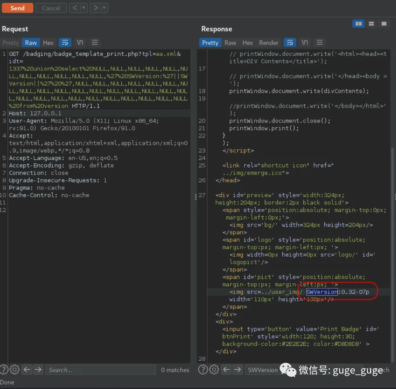Go to previous match in Response search
This screenshot has width=396, height=389.
coord(226,370)
